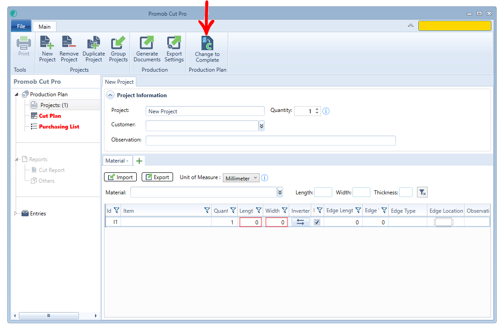Click Remove Project ribbon icon
Viewport: 499px width, 326px height.
[69, 49]
